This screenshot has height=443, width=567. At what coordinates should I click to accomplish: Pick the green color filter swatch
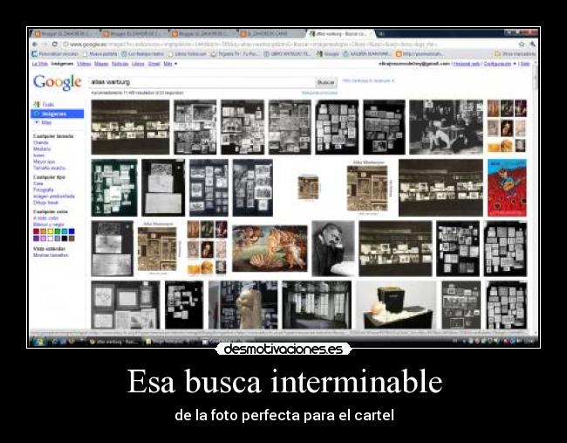[x=58, y=232]
